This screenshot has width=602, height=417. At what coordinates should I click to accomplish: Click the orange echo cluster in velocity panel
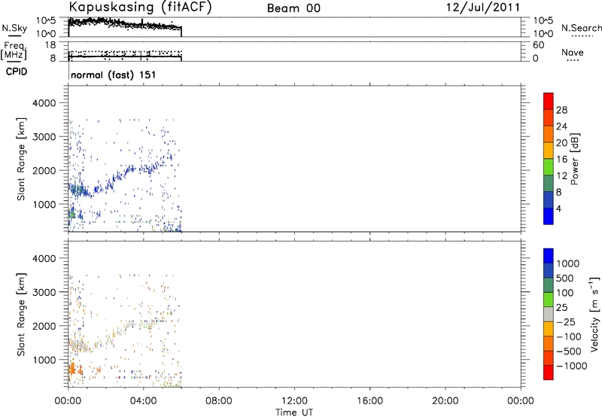click(x=74, y=370)
